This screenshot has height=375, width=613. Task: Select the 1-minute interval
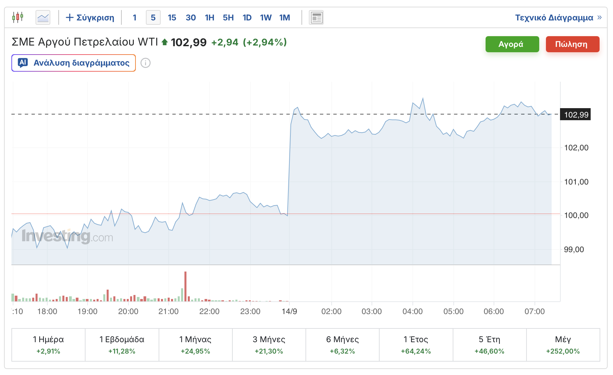pos(134,17)
